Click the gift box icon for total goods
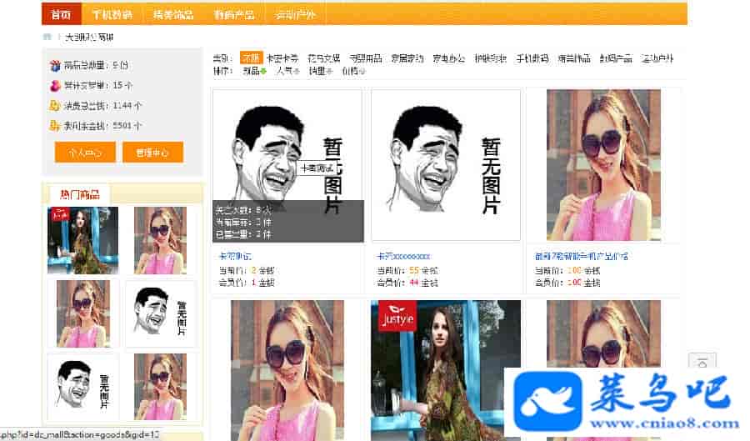 (x=55, y=65)
